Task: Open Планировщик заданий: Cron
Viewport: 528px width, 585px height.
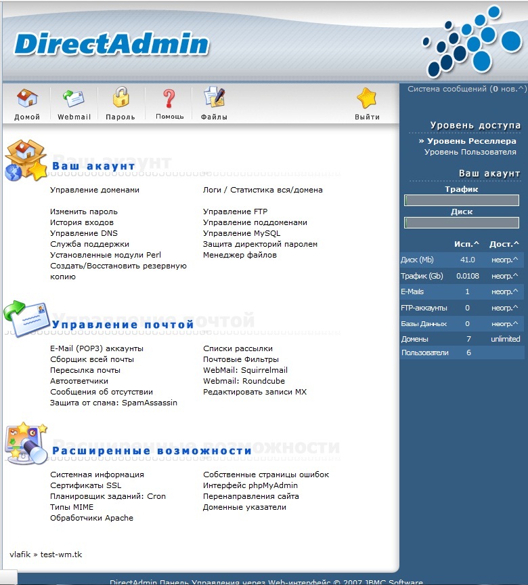Action: (108, 496)
